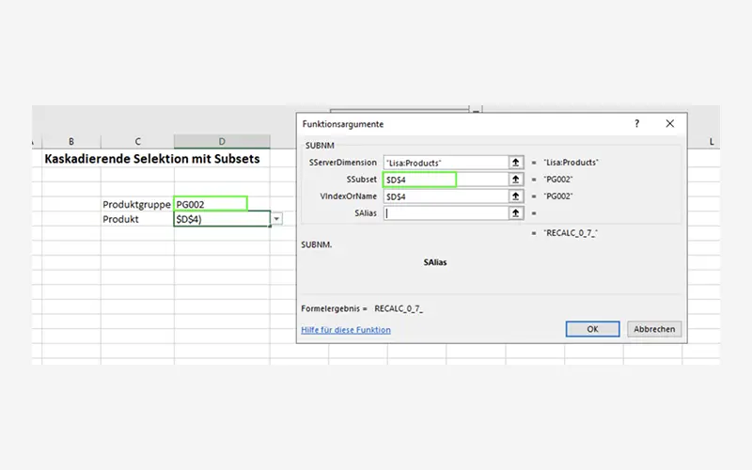This screenshot has height=470, width=752.
Task: Click the Produktgruppe label cell
Action: click(x=137, y=204)
